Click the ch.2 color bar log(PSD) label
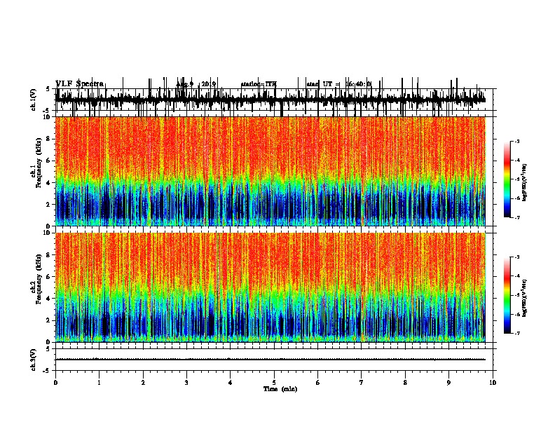This screenshot has height=429, width=555. (x=525, y=299)
